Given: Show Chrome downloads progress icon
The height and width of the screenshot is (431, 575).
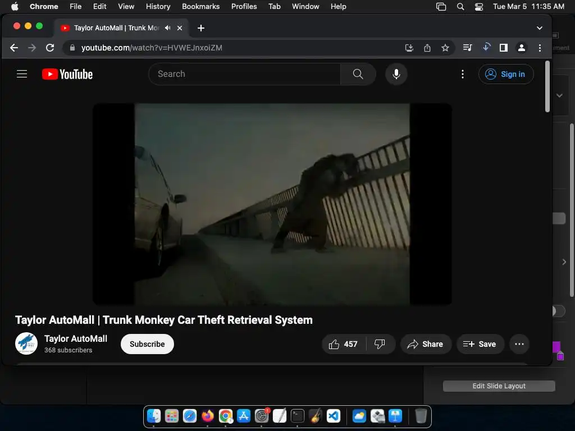Looking at the screenshot, I should (x=486, y=47).
